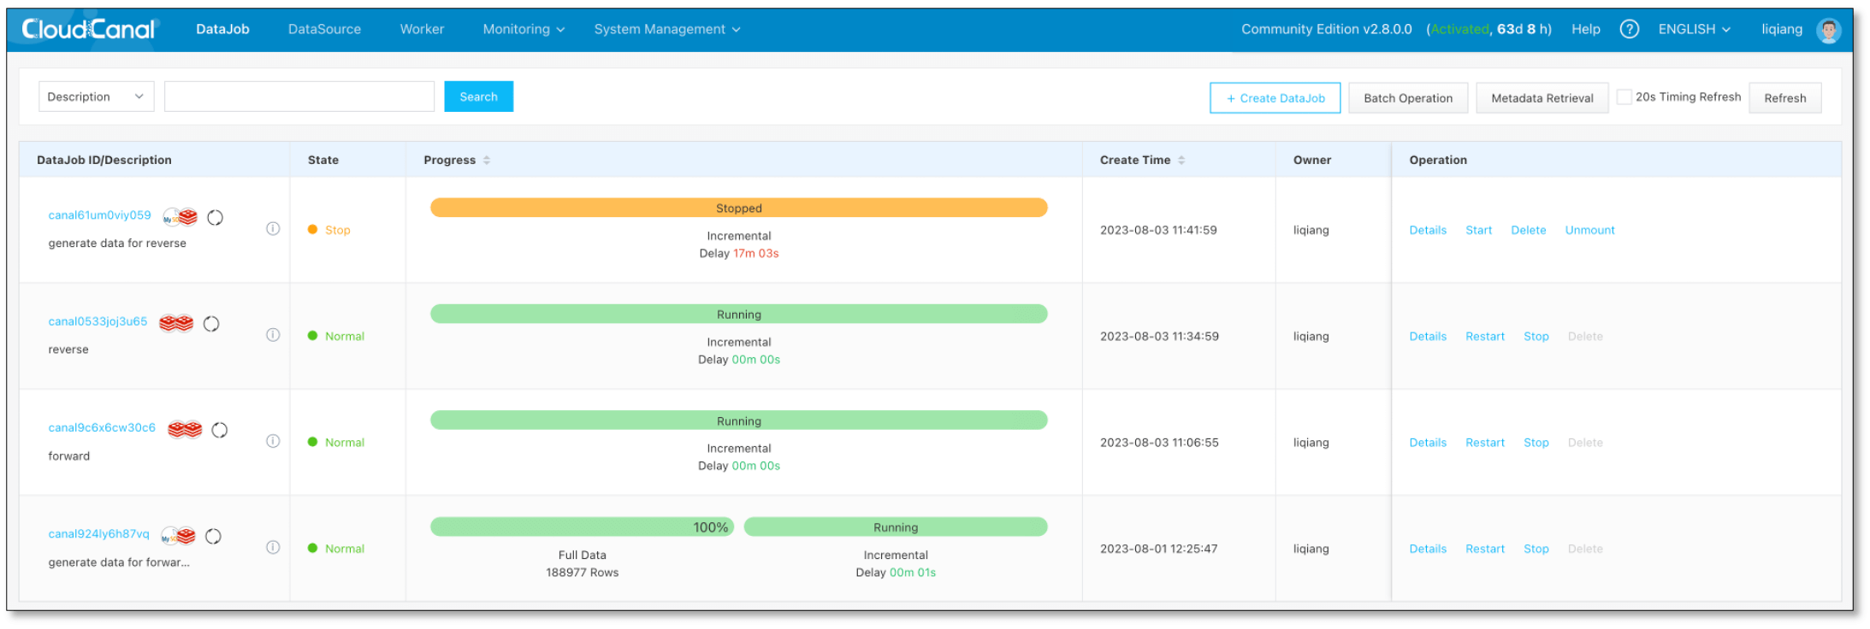Click the Refresh button
Image resolution: width=1870 pixels, height=629 pixels.
1784,98
